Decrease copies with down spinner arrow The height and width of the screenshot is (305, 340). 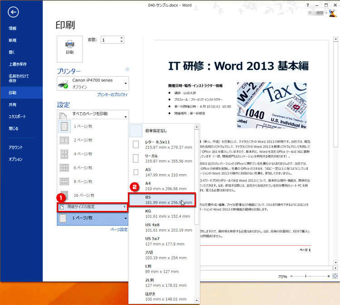coord(121,42)
